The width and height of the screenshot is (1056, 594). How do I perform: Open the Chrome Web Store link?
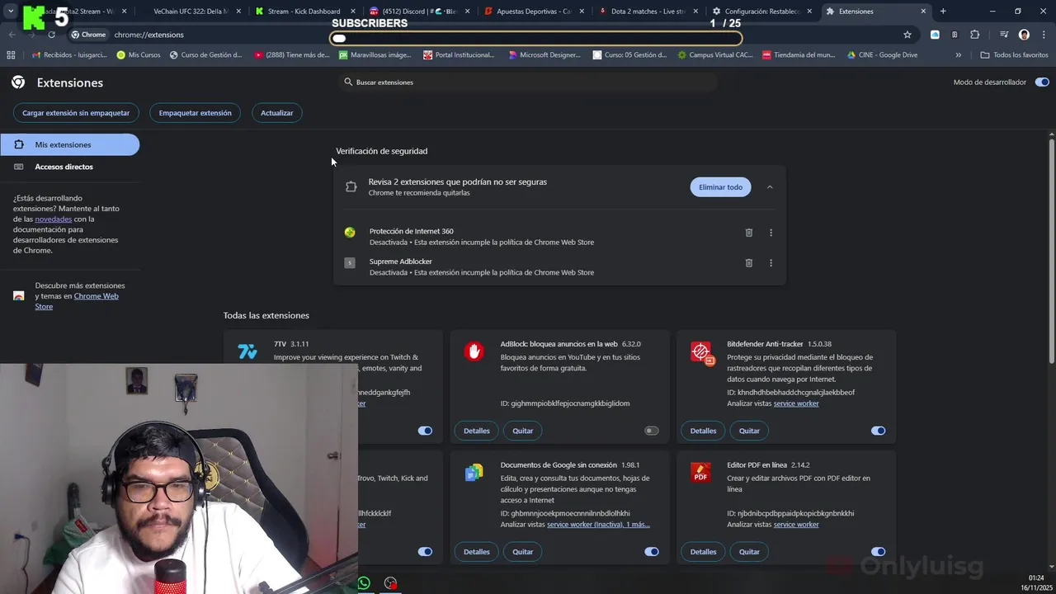[77, 301]
